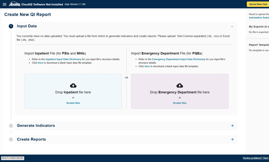The height and width of the screenshot is (162, 269).
Task: Browse files for Emergency Department upload
Action: pyautogui.click(x=180, y=103)
